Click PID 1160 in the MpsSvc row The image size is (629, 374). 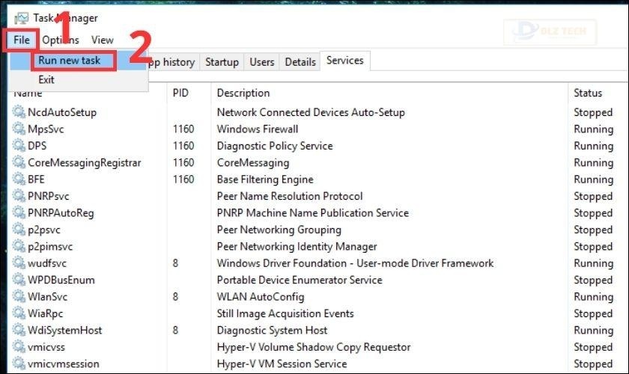(x=183, y=129)
